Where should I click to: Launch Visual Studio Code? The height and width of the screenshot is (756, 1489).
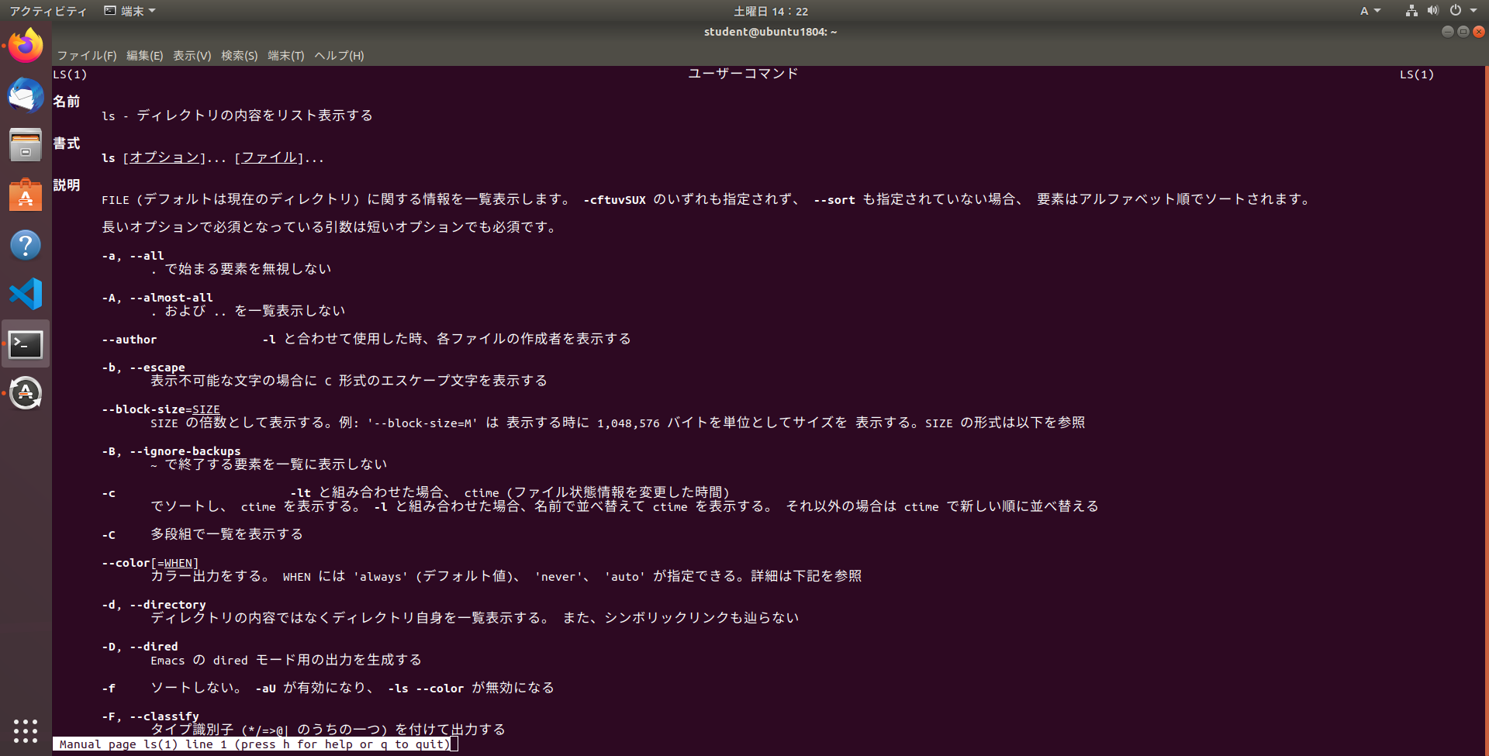coord(26,294)
